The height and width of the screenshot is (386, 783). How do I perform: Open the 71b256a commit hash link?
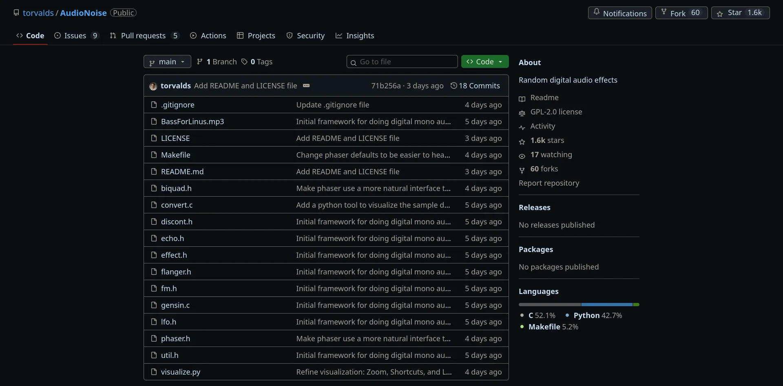pyautogui.click(x=385, y=86)
